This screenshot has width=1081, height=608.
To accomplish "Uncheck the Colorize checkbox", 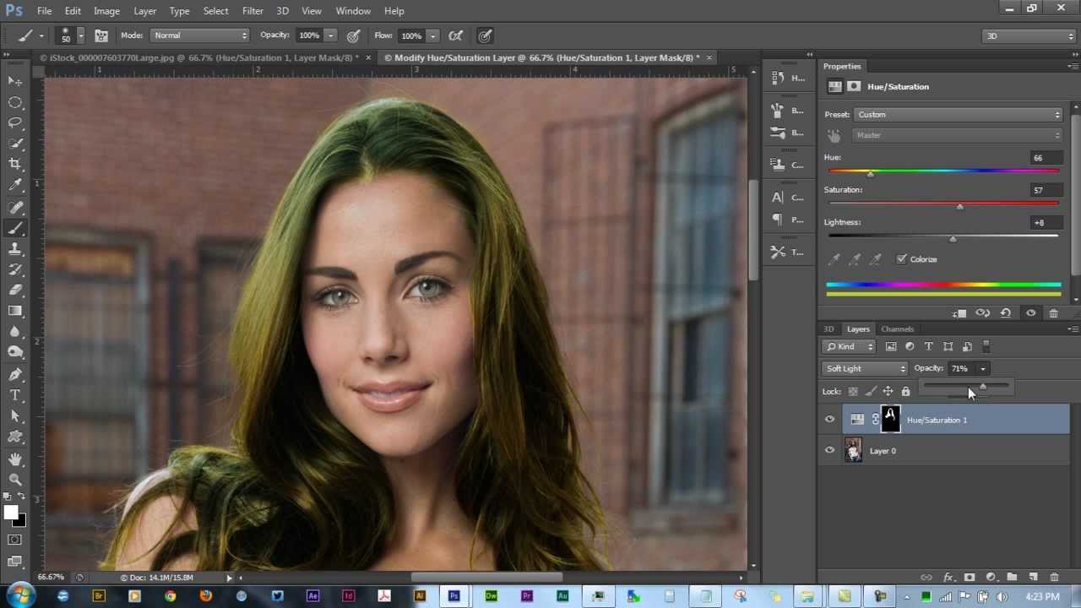I will click(902, 259).
